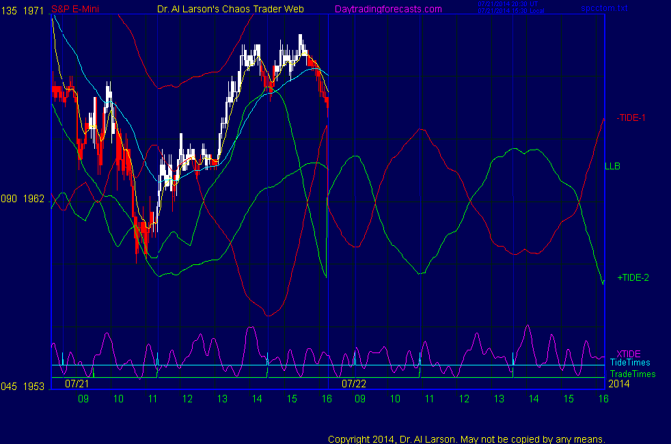Viewport: 671px width, 444px height.
Task: Click the '07/21' date label on axis
Action: click(x=77, y=384)
